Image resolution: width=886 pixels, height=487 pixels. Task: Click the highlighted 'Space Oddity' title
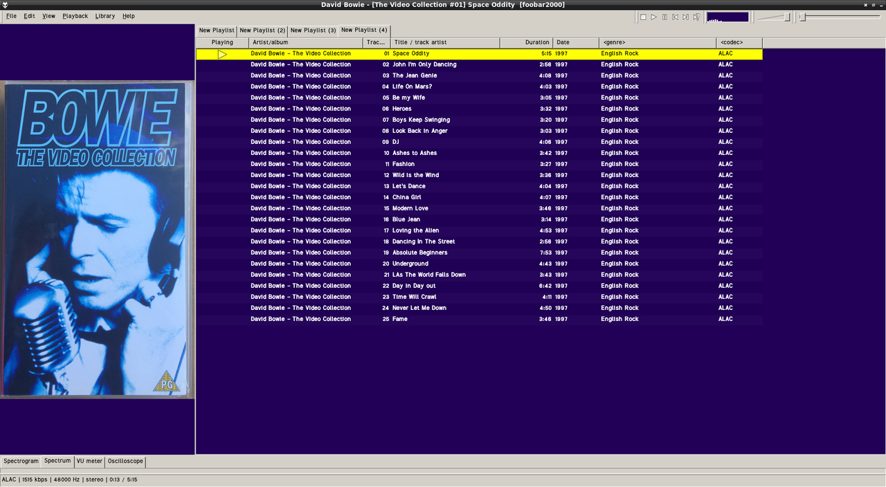(x=411, y=53)
